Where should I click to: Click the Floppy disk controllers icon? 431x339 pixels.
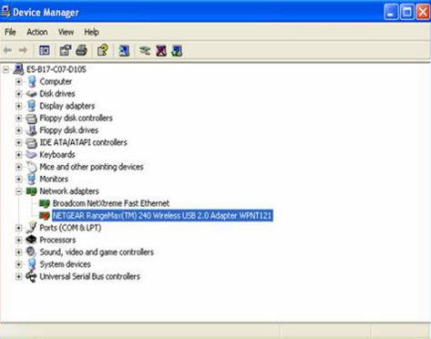coord(31,118)
